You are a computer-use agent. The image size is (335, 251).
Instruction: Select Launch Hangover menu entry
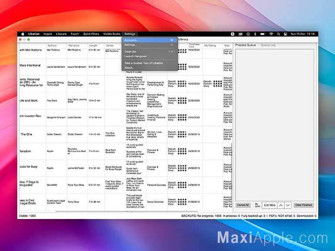pos(149,56)
